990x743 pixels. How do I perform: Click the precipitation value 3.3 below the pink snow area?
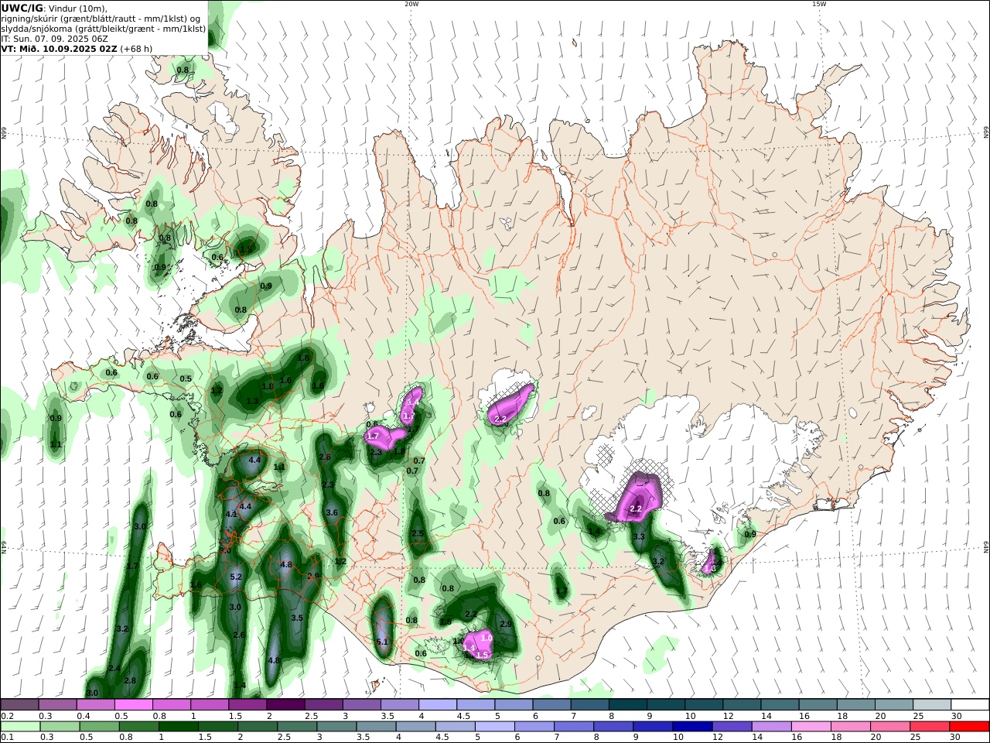tap(639, 536)
